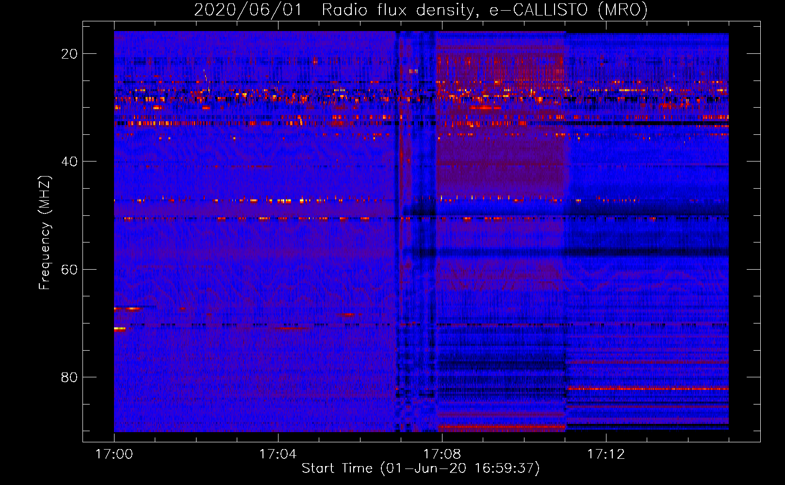Click the 80 MHz frequency tick label

point(69,377)
